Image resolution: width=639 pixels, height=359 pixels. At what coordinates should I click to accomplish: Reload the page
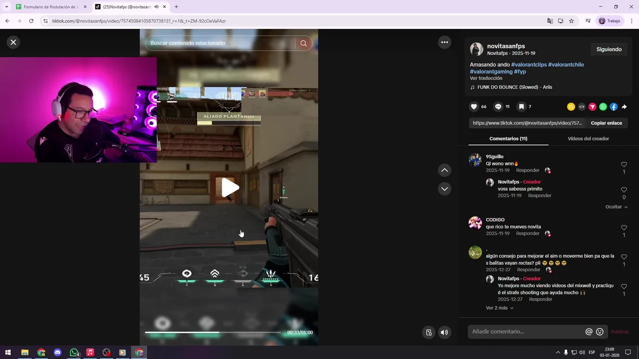pyautogui.click(x=31, y=21)
